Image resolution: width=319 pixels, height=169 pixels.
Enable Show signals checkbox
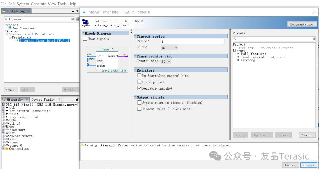pyautogui.click(x=85, y=39)
